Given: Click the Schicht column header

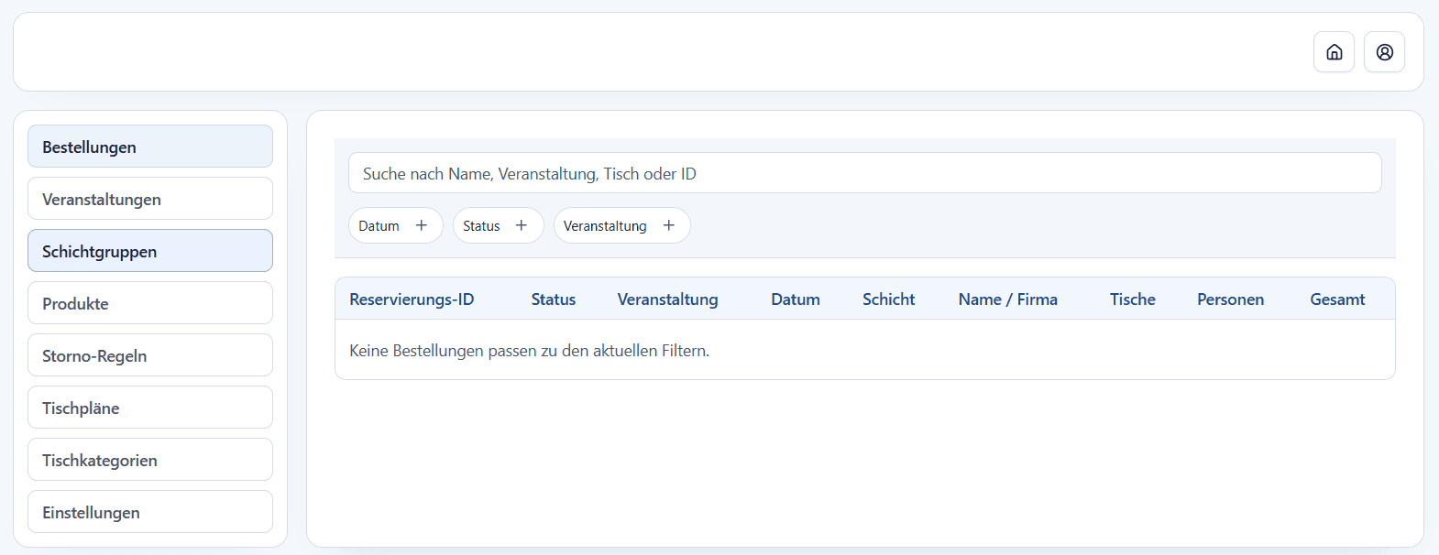Looking at the screenshot, I should pyautogui.click(x=888, y=299).
